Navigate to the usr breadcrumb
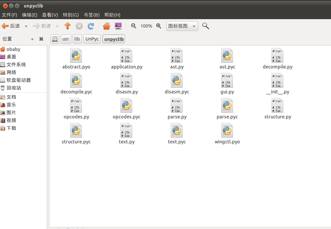The height and width of the screenshot is (229, 331). 66,39
